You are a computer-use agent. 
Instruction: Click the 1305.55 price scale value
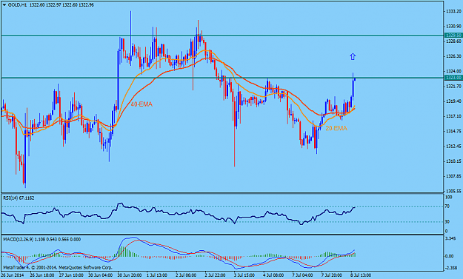(453, 191)
